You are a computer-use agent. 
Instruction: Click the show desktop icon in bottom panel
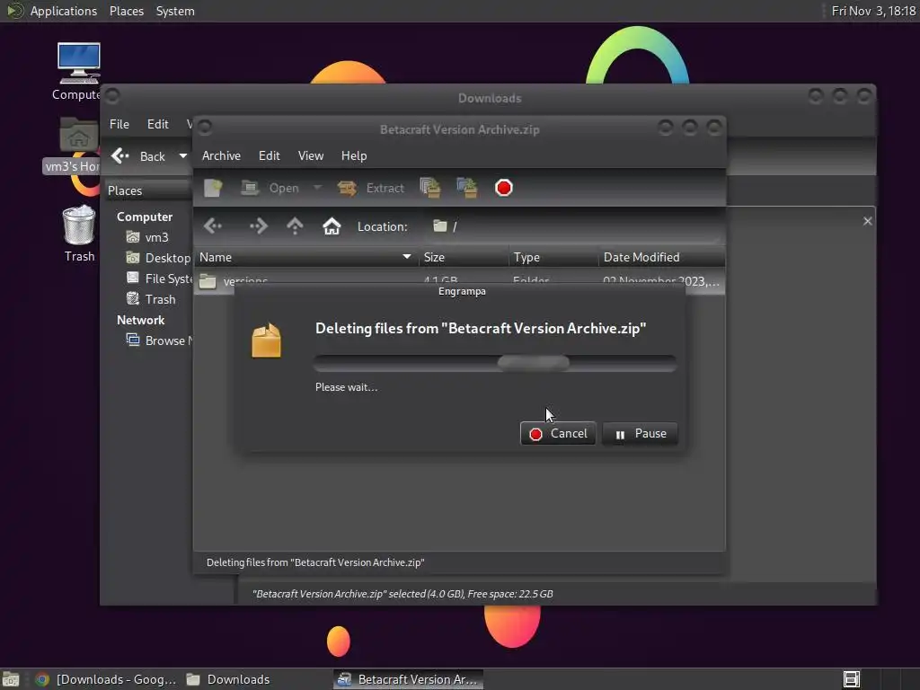click(11, 679)
